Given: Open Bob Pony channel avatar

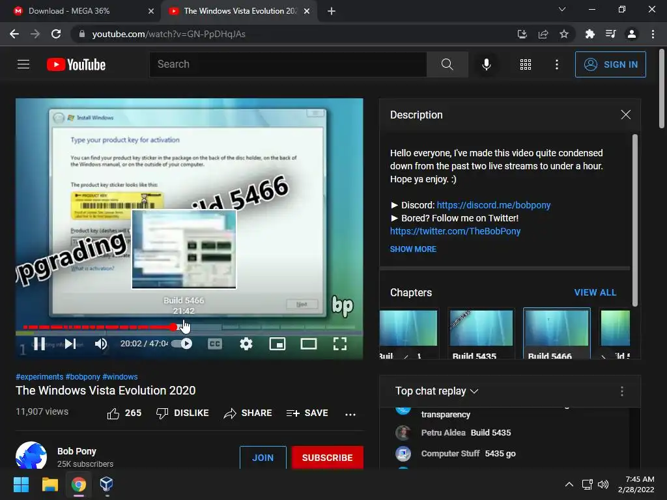Looking at the screenshot, I should 31,455.
